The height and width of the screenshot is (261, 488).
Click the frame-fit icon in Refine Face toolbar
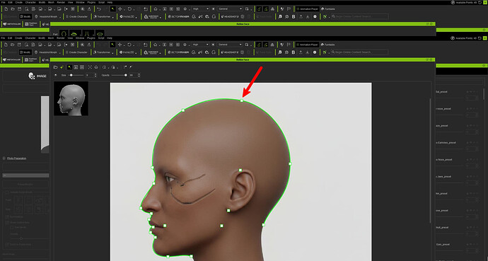click(x=90, y=67)
